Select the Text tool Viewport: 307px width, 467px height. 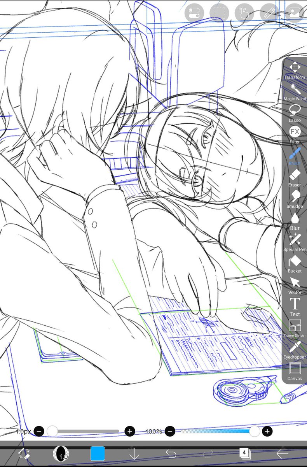click(x=295, y=307)
